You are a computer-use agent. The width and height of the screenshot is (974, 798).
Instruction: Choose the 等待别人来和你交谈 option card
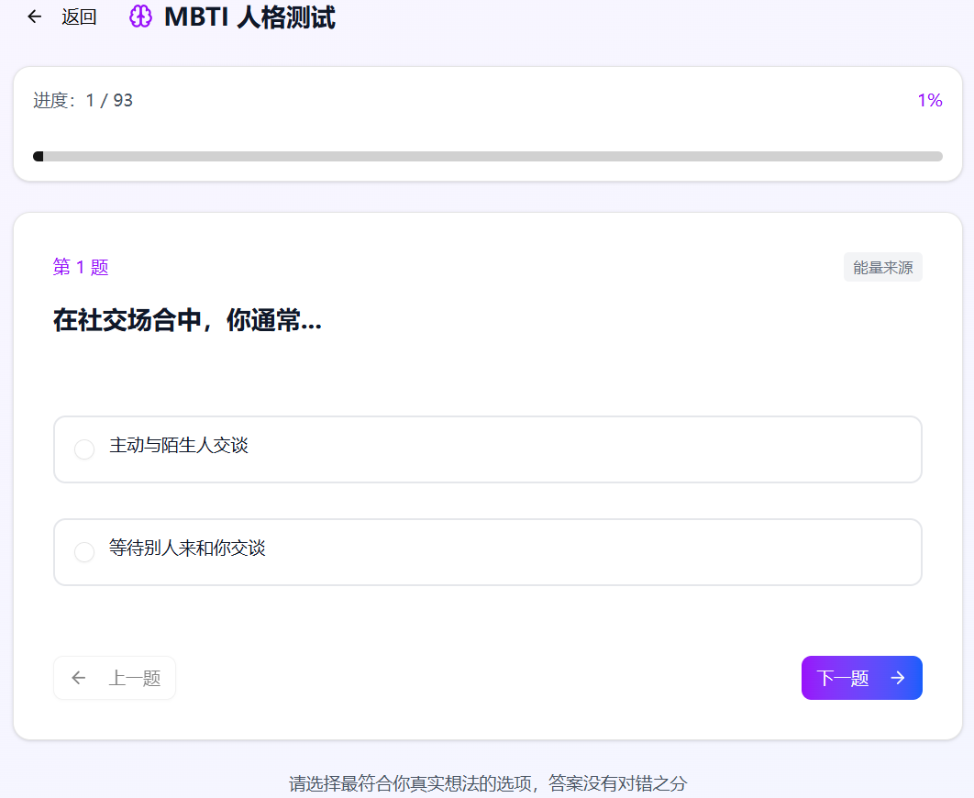point(488,552)
